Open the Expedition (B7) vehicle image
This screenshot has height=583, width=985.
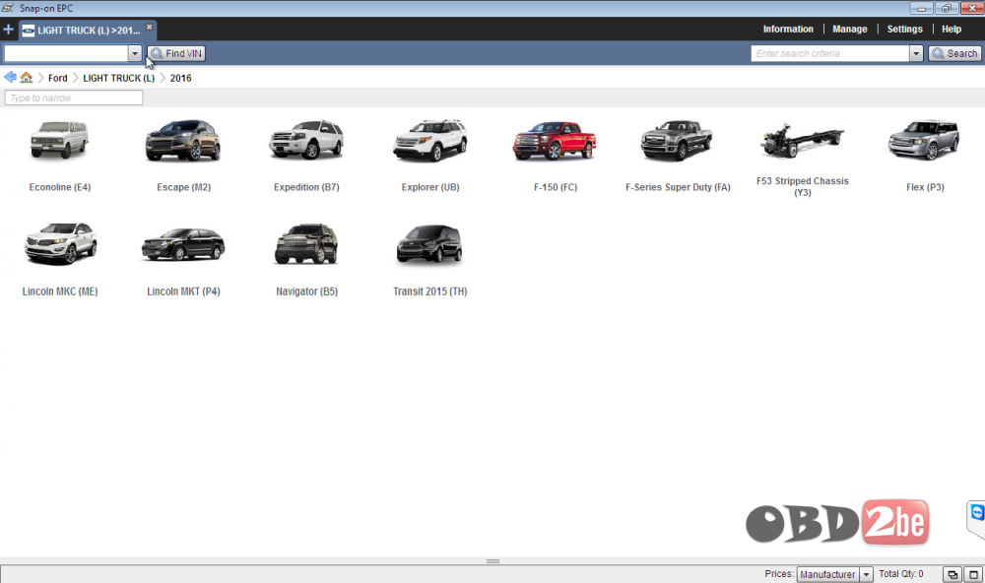point(306,140)
